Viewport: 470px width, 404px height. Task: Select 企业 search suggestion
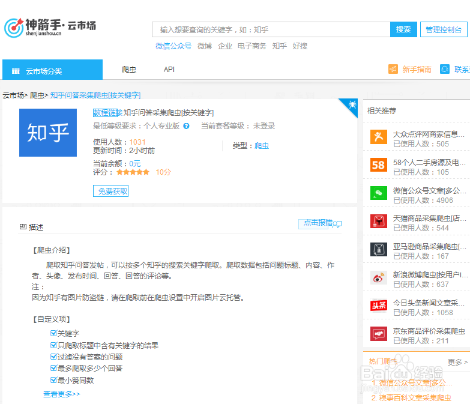coord(225,46)
